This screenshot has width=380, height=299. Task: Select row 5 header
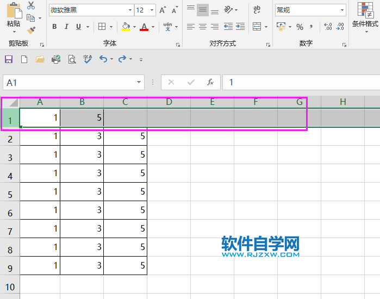click(10, 195)
